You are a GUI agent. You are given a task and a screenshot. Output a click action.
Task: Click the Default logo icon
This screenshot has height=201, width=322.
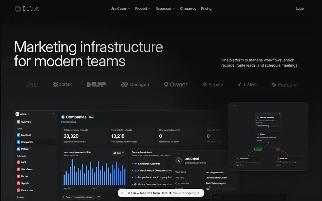(x=18, y=8)
